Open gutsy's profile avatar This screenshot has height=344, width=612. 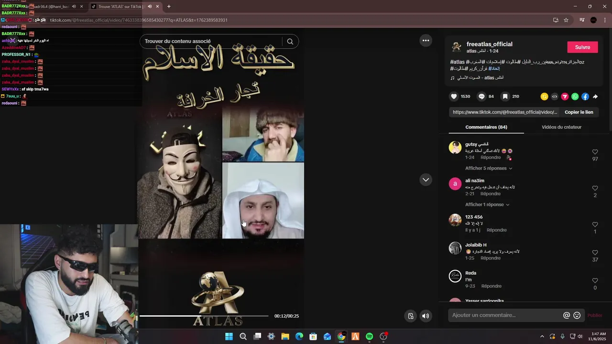pyautogui.click(x=455, y=147)
